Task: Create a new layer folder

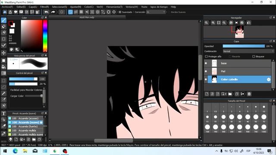Action: (230, 94)
